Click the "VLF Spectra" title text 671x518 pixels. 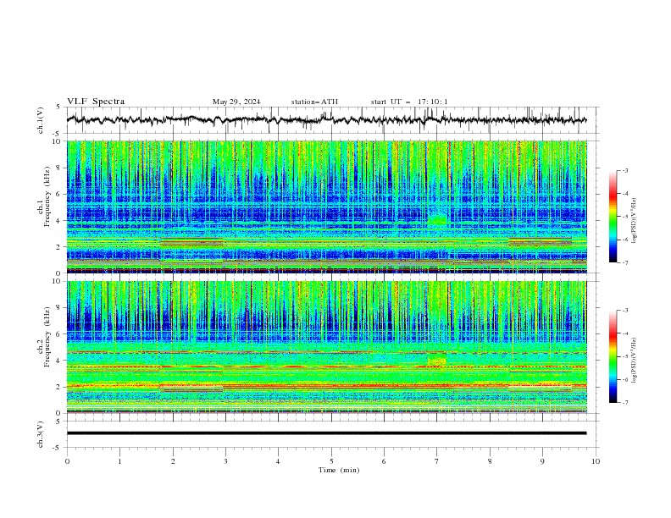tap(96, 102)
